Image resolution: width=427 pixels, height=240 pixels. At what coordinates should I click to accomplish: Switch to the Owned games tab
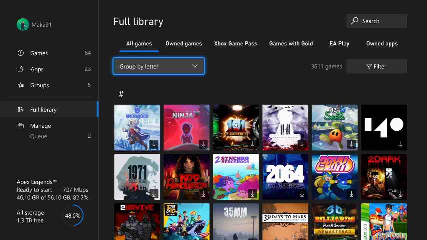pos(183,44)
